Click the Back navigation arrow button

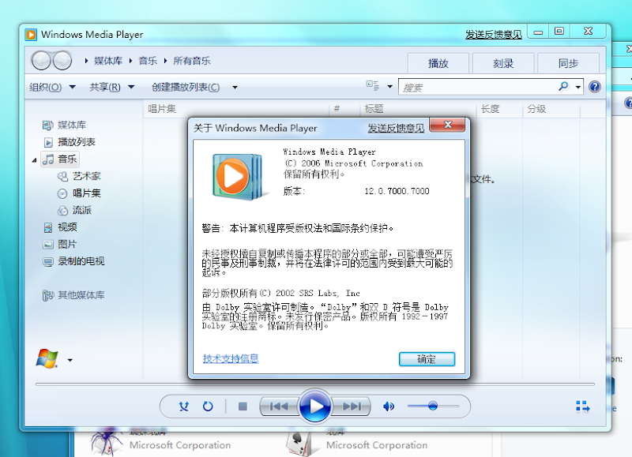pyautogui.click(x=41, y=61)
